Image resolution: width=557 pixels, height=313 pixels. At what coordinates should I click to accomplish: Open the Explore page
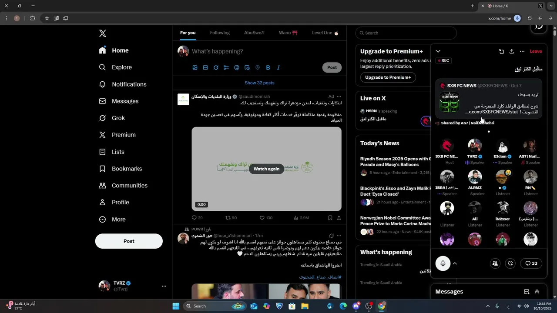coord(116,67)
